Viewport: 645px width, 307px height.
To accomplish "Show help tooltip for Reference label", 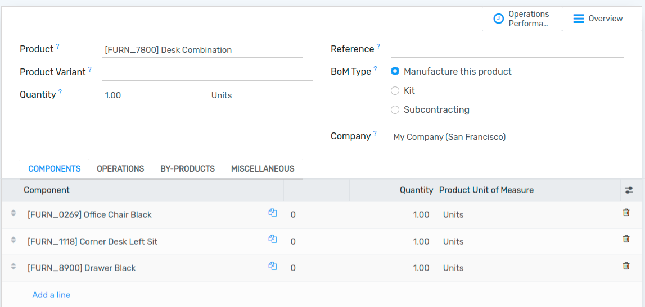I will (378, 47).
